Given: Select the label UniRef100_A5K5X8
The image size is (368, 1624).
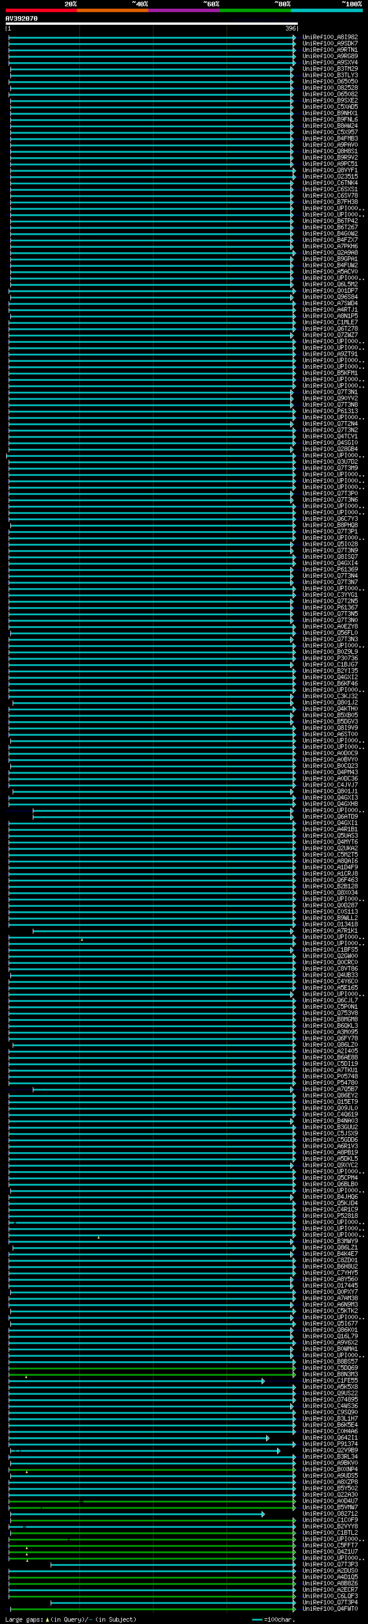Looking at the screenshot, I should pos(330,1387).
